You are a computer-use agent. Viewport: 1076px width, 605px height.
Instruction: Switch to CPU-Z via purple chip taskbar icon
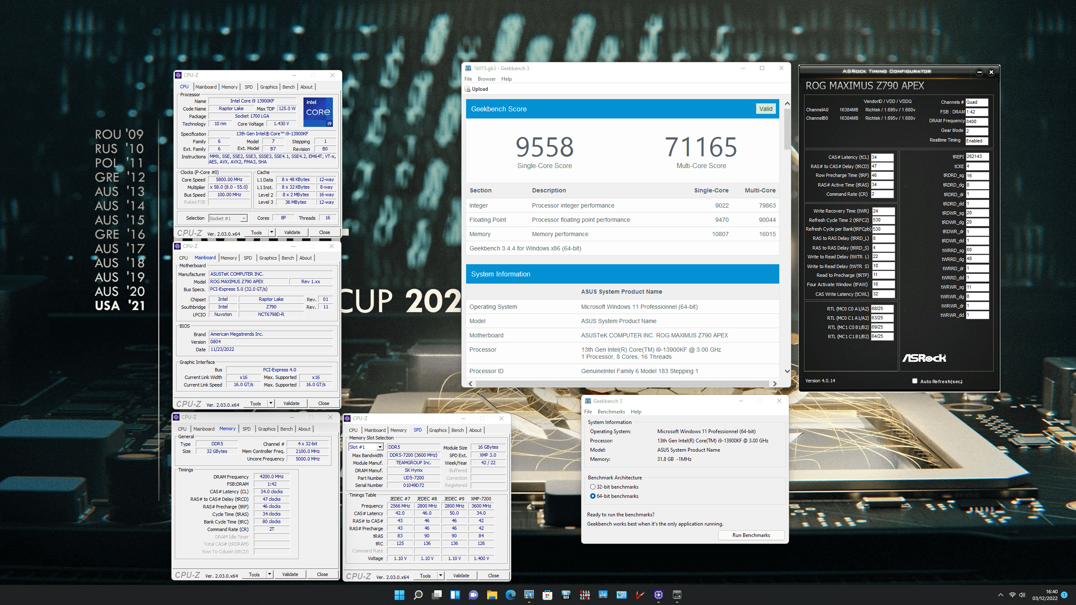pyautogui.click(x=659, y=594)
